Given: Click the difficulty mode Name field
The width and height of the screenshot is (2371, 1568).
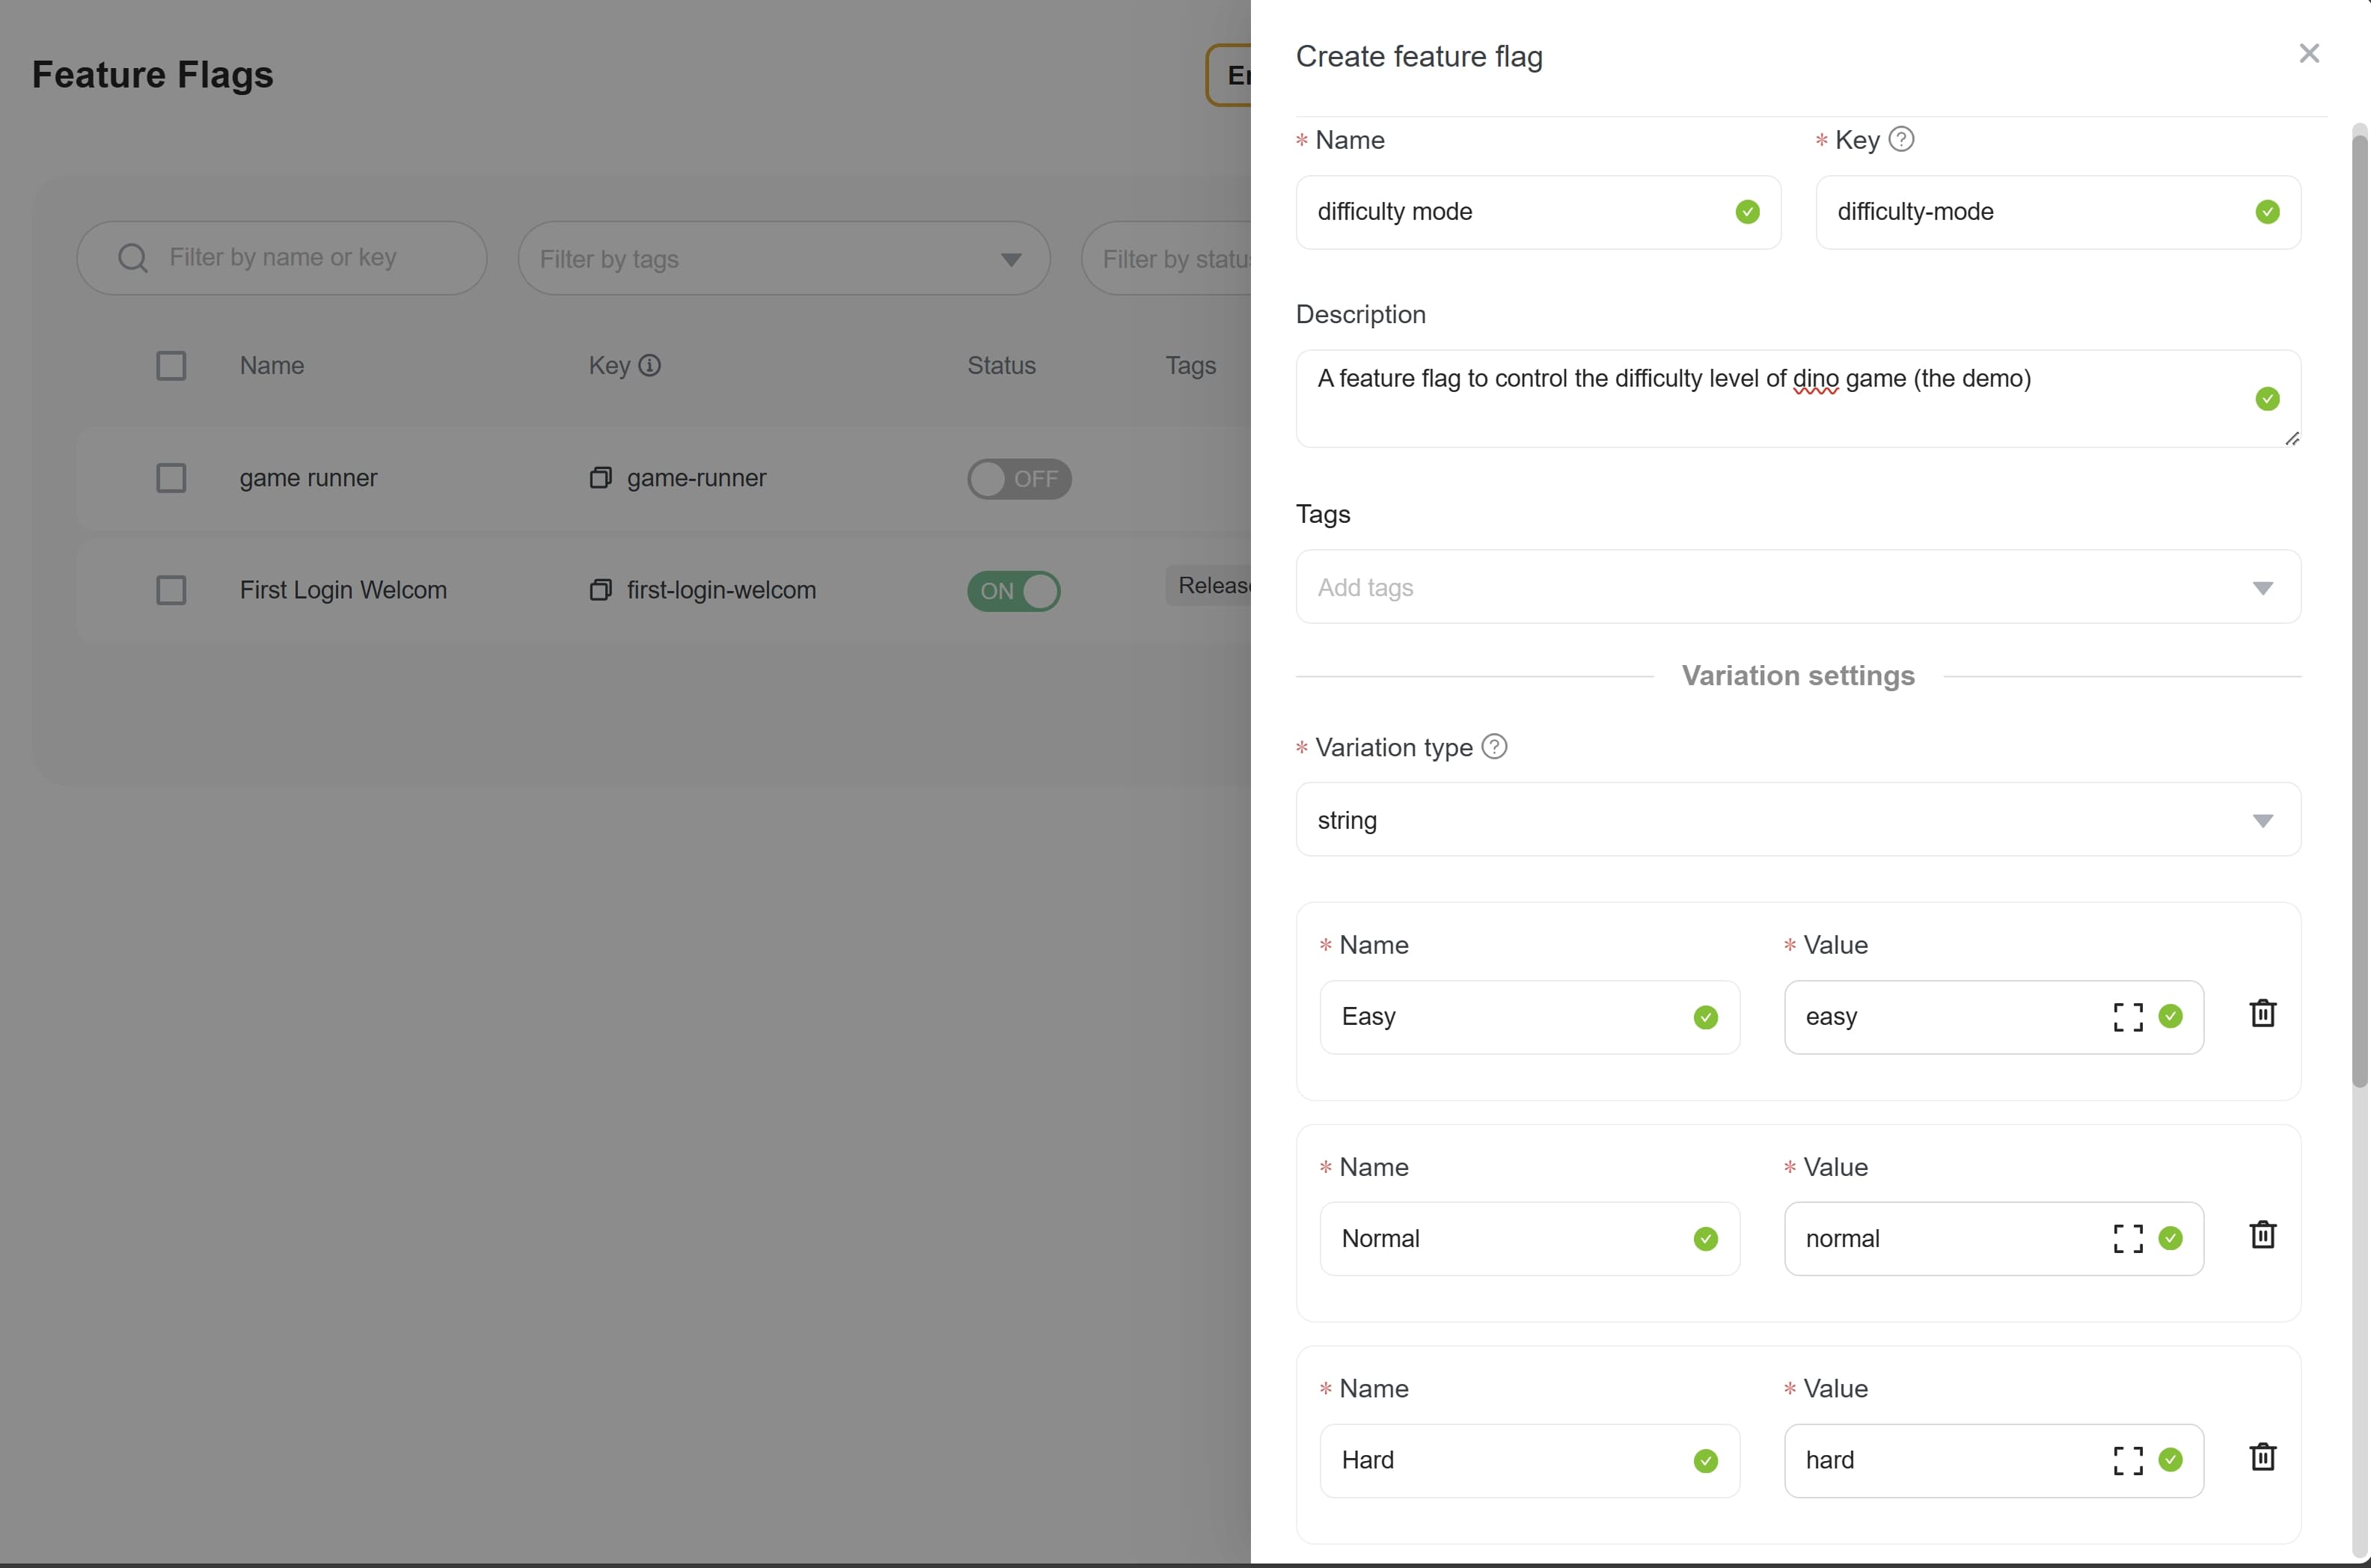Looking at the screenshot, I should [x=1520, y=212].
